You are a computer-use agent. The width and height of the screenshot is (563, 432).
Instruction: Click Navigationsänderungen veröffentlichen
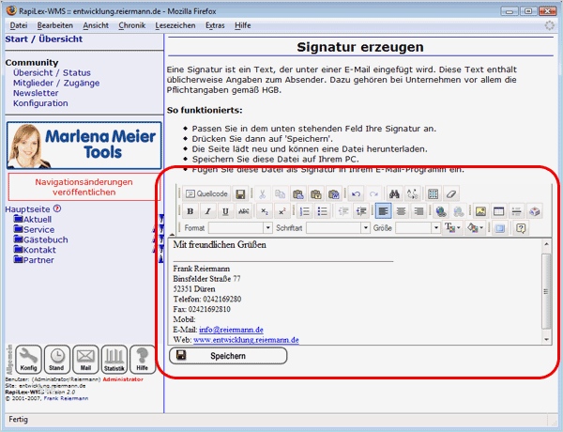(84, 187)
